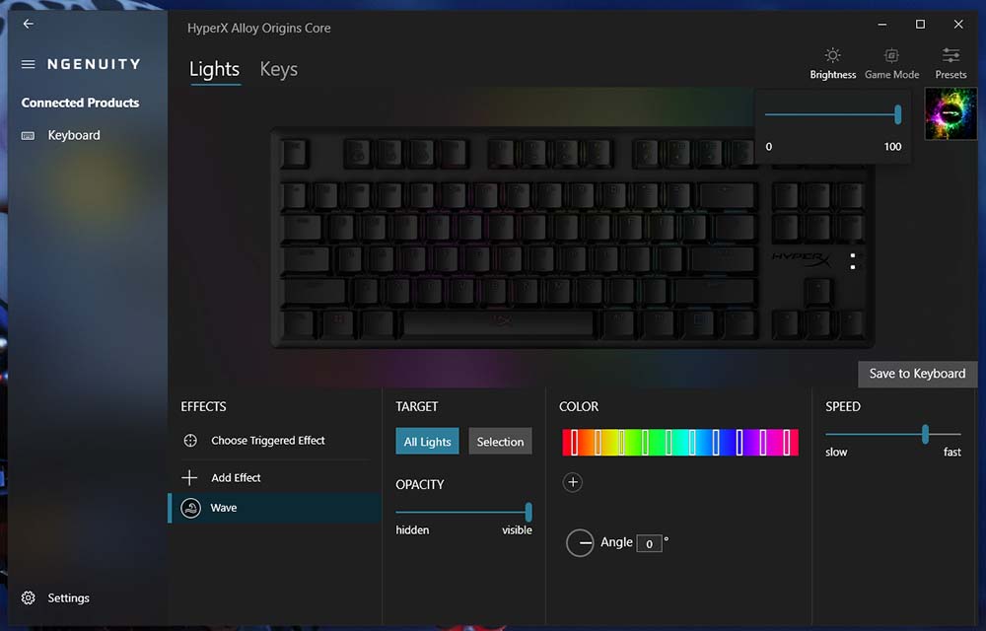Viewport: 986px width, 631px height.
Task: Click the back arrow icon
Action: (29, 24)
